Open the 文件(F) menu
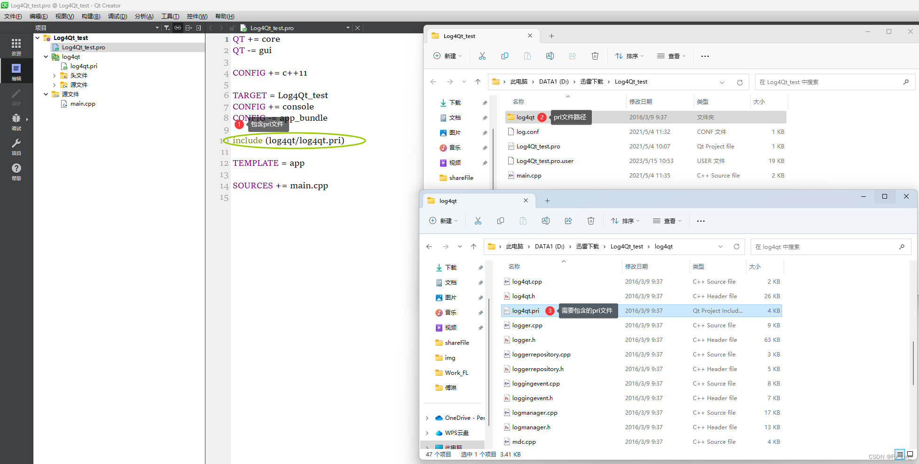 tap(13, 16)
